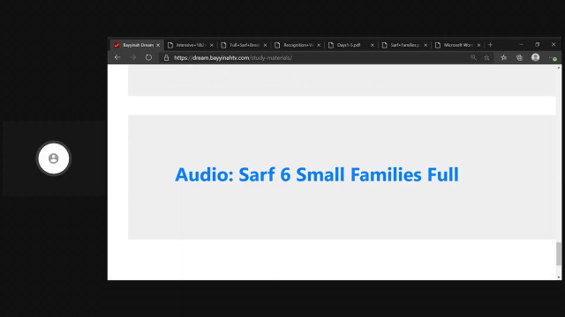Click the page vertical scrollbar thumb
This screenshot has height=317, width=565.
(559, 254)
